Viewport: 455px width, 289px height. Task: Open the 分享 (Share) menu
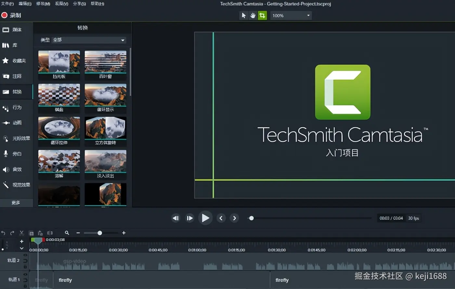(79, 4)
